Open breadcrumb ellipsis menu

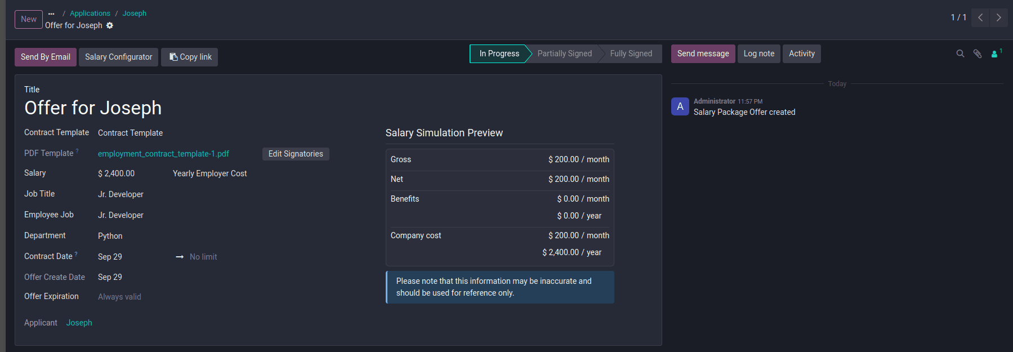click(51, 14)
